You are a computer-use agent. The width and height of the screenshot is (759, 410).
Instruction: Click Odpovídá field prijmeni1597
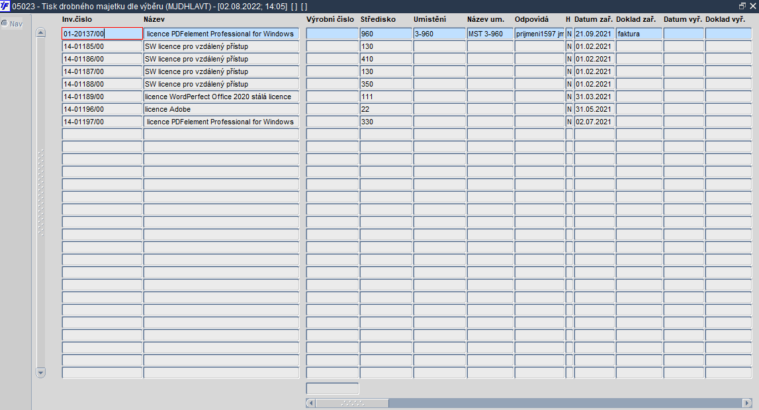(540, 33)
